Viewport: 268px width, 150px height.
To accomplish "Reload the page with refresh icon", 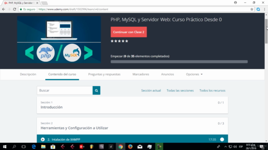I will 15,9.
